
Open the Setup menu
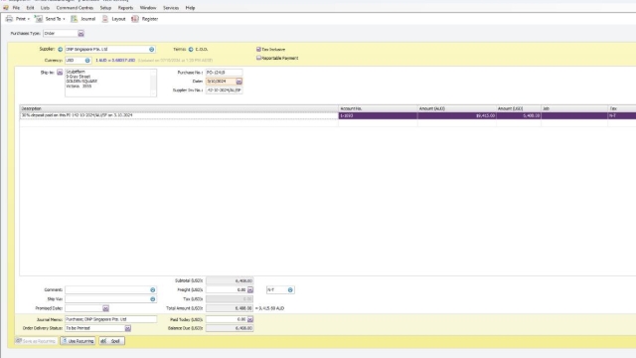(105, 8)
